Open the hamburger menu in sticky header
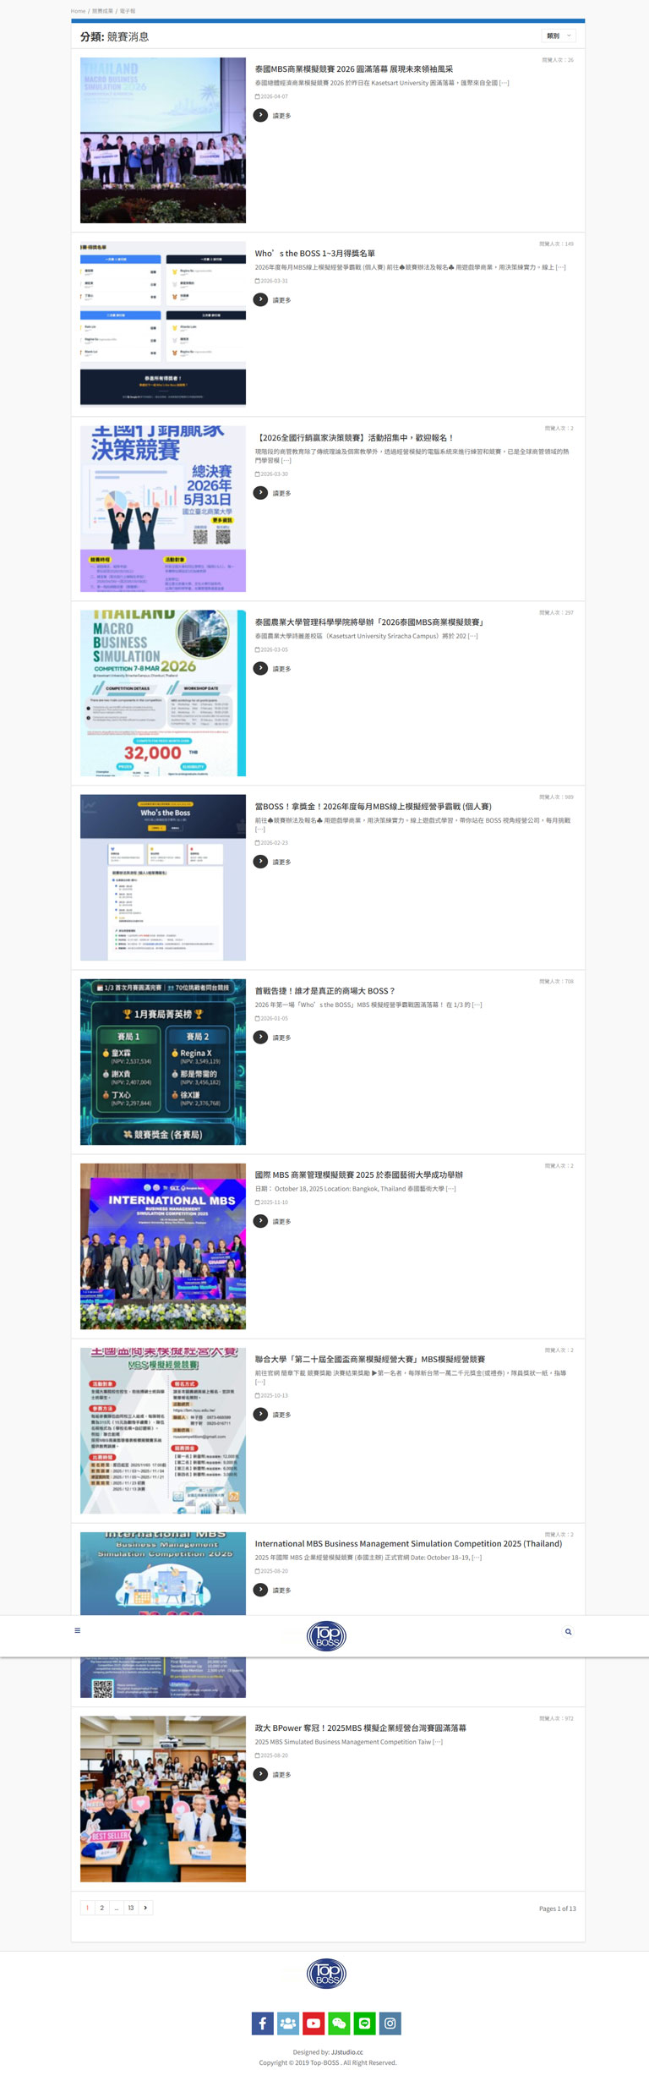This screenshot has height=2081, width=649. tap(78, 1630)
